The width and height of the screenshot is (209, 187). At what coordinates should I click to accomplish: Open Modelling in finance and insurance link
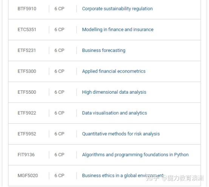pyautogui.click(x=118, y=30)
